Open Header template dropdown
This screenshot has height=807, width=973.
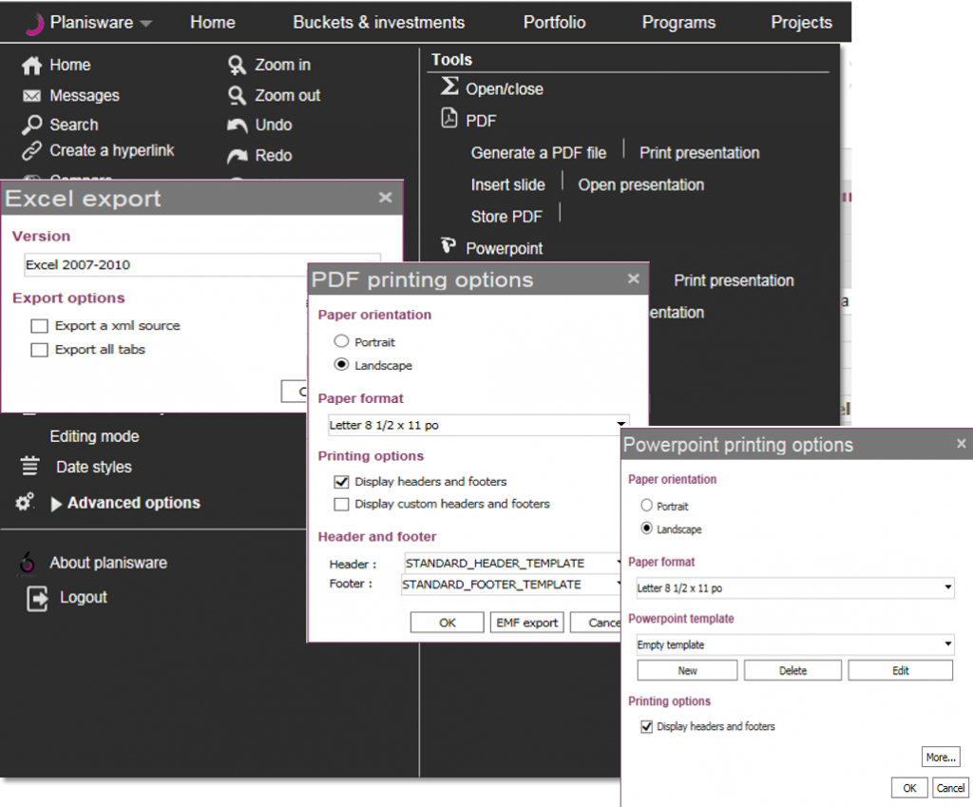tap(512, 563)
